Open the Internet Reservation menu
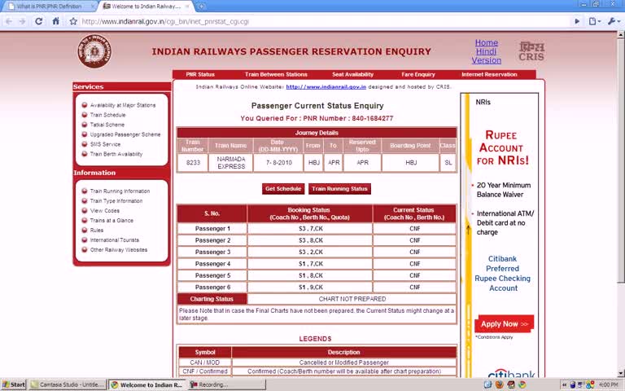The height and width of the screenshot is (391, 625). 489,75
